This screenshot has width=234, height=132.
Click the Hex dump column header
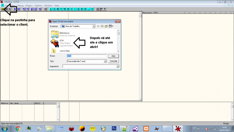point(22,103)
